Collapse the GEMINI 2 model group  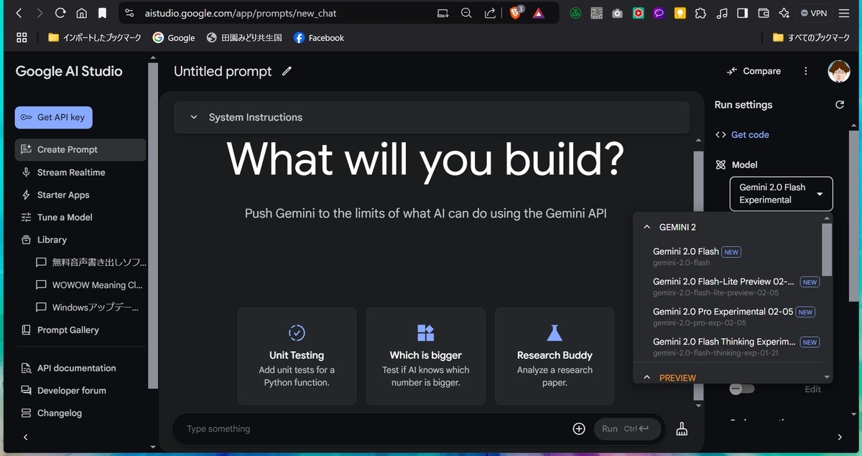coord(646,227)
